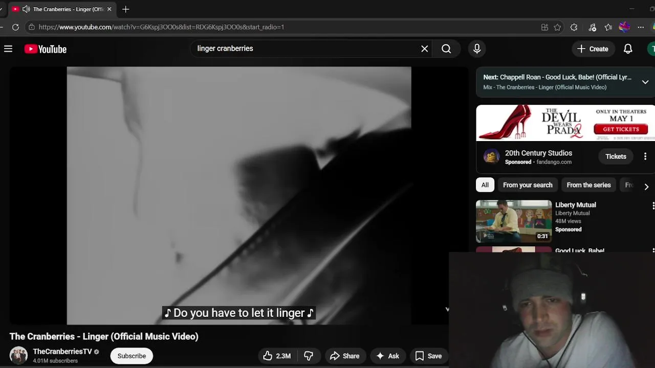
Task: Click the video title text
Action: (104, 336)
